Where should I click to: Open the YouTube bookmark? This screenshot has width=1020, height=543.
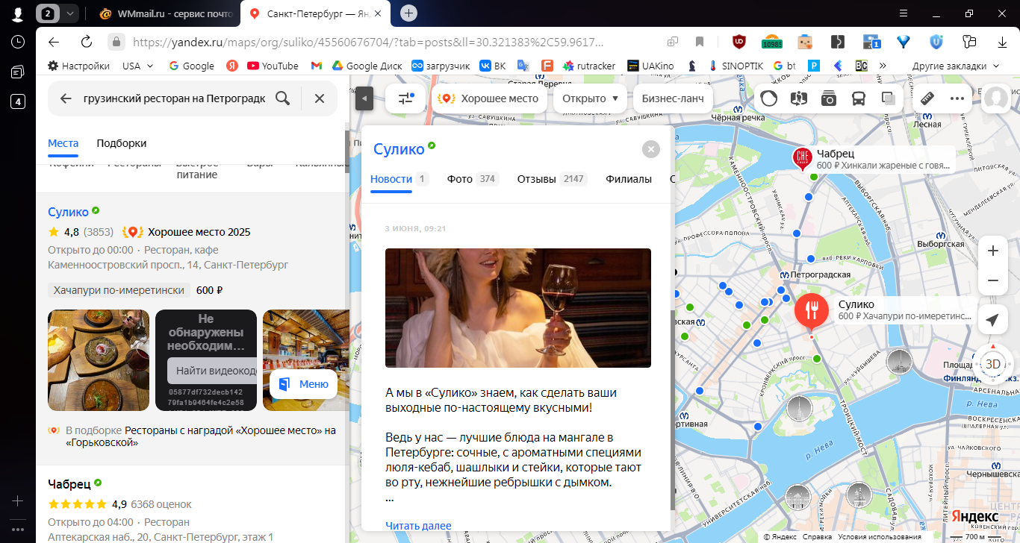pyautogui.click(x=273, y=66)
